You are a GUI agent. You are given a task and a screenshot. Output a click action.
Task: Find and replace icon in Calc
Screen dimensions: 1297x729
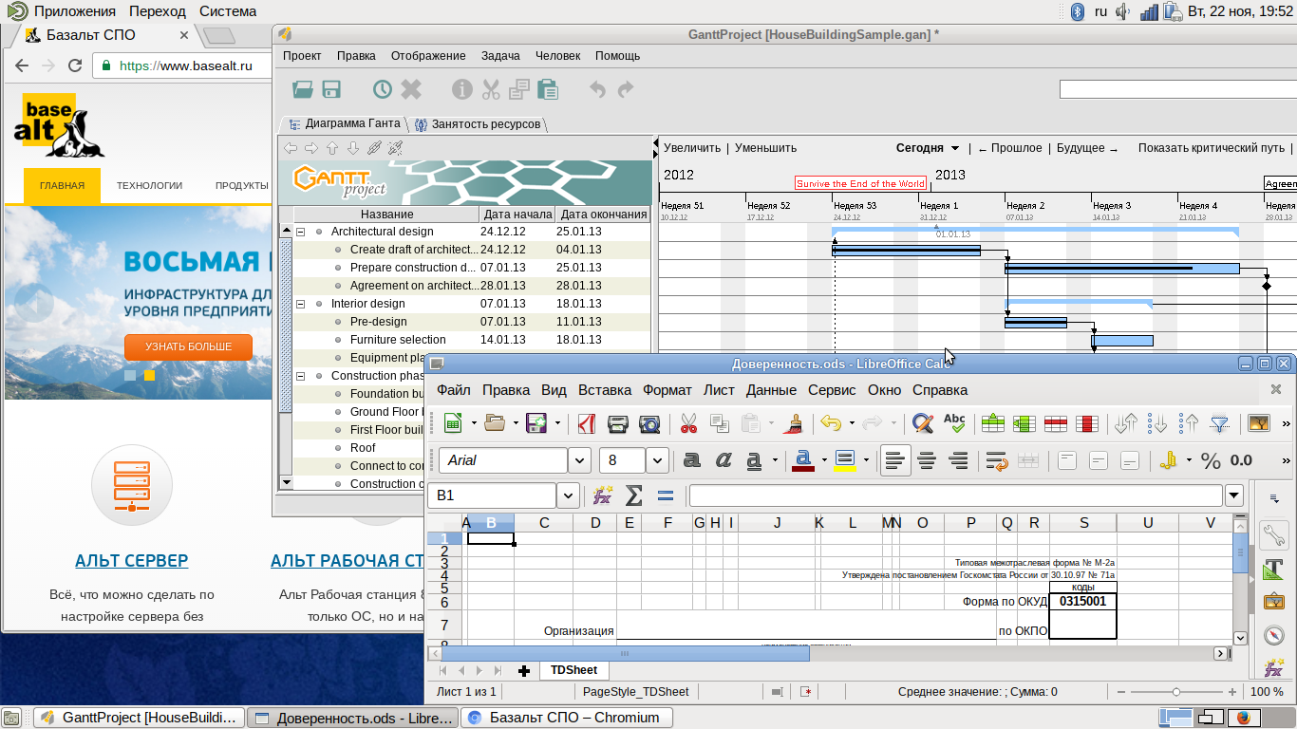[922, 423]
